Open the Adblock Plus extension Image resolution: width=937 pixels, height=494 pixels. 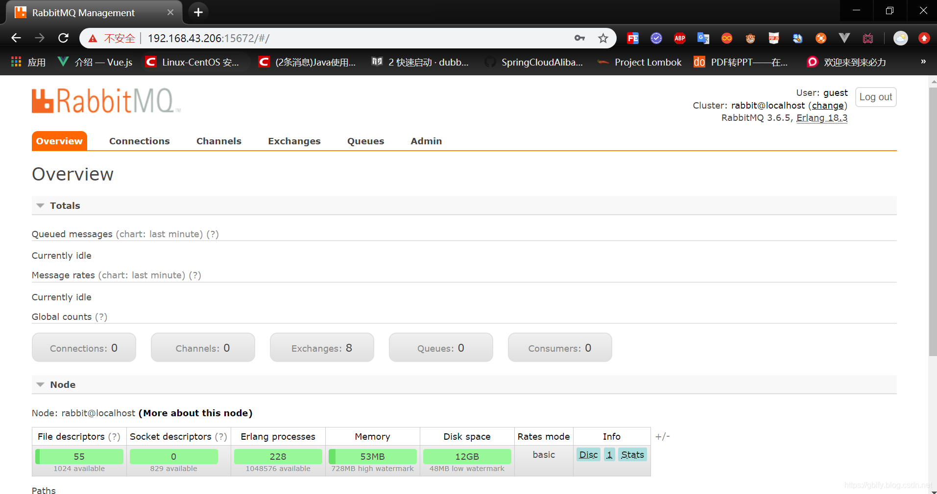[680, 38]
